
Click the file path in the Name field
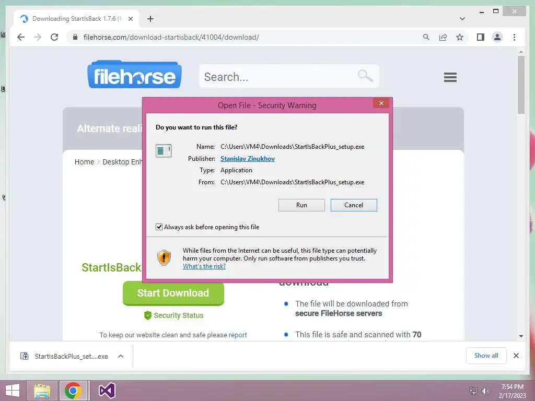[293, 147]
